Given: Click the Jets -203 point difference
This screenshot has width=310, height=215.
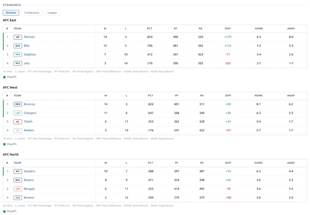Looking at the screenshot, I should coord(228,63).
